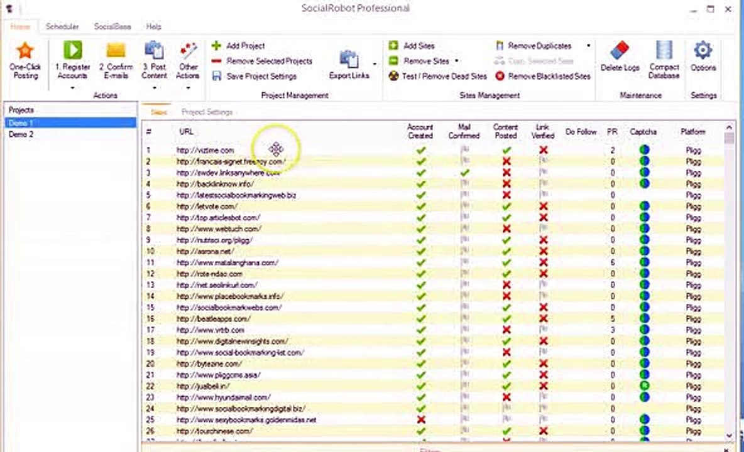Sort by URL column header
The height and width of the screenshot is (452, 744).
click(186, 131)
